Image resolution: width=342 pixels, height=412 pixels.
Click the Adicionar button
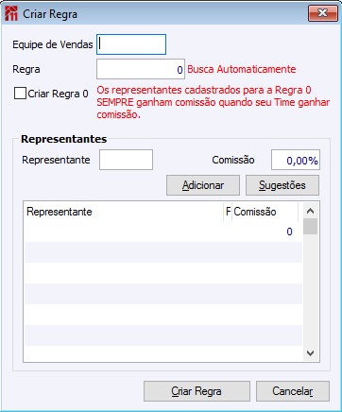pyautogui.click(x=203, y=185)
